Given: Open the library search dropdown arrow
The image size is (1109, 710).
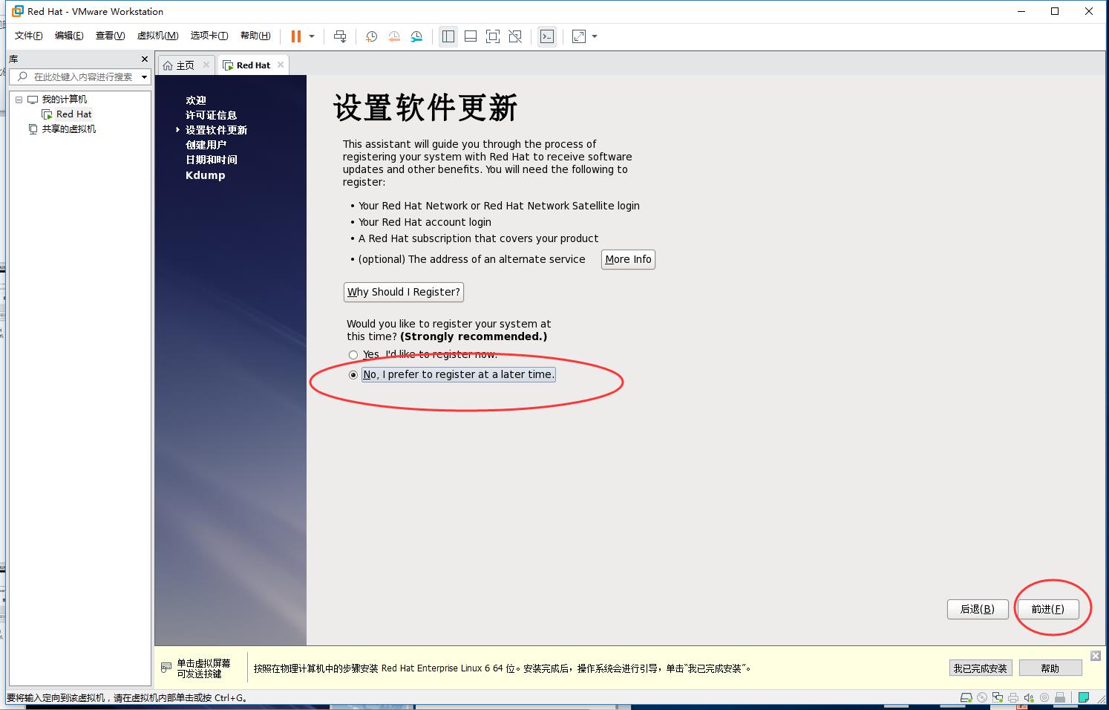Looking at the screenshot, I should (145, 76).
